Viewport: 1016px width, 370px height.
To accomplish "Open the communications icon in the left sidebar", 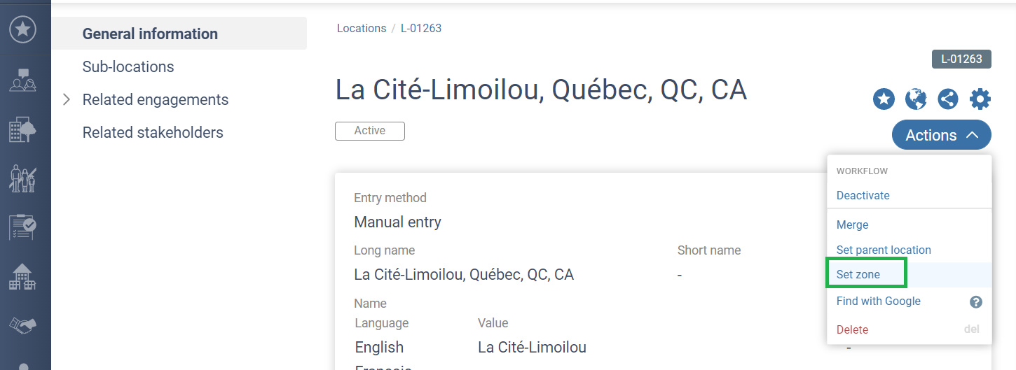I will coord(23,80).
